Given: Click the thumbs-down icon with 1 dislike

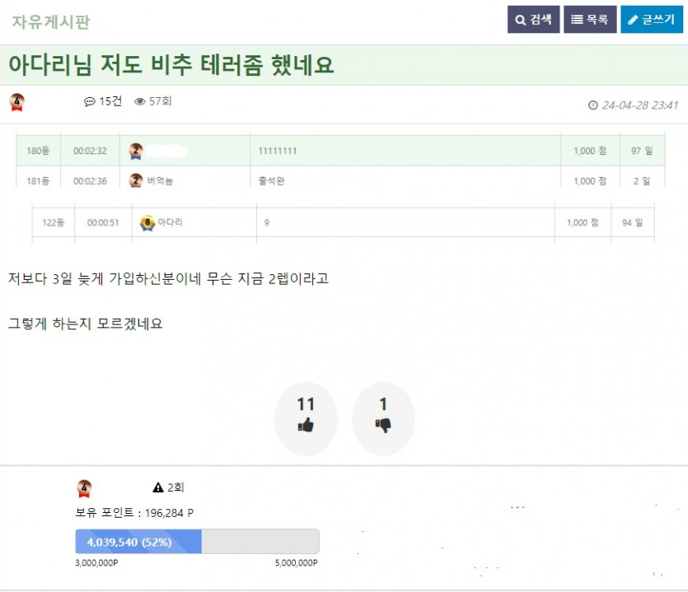Looking at the screenshot, I should [x=383, y=425].
